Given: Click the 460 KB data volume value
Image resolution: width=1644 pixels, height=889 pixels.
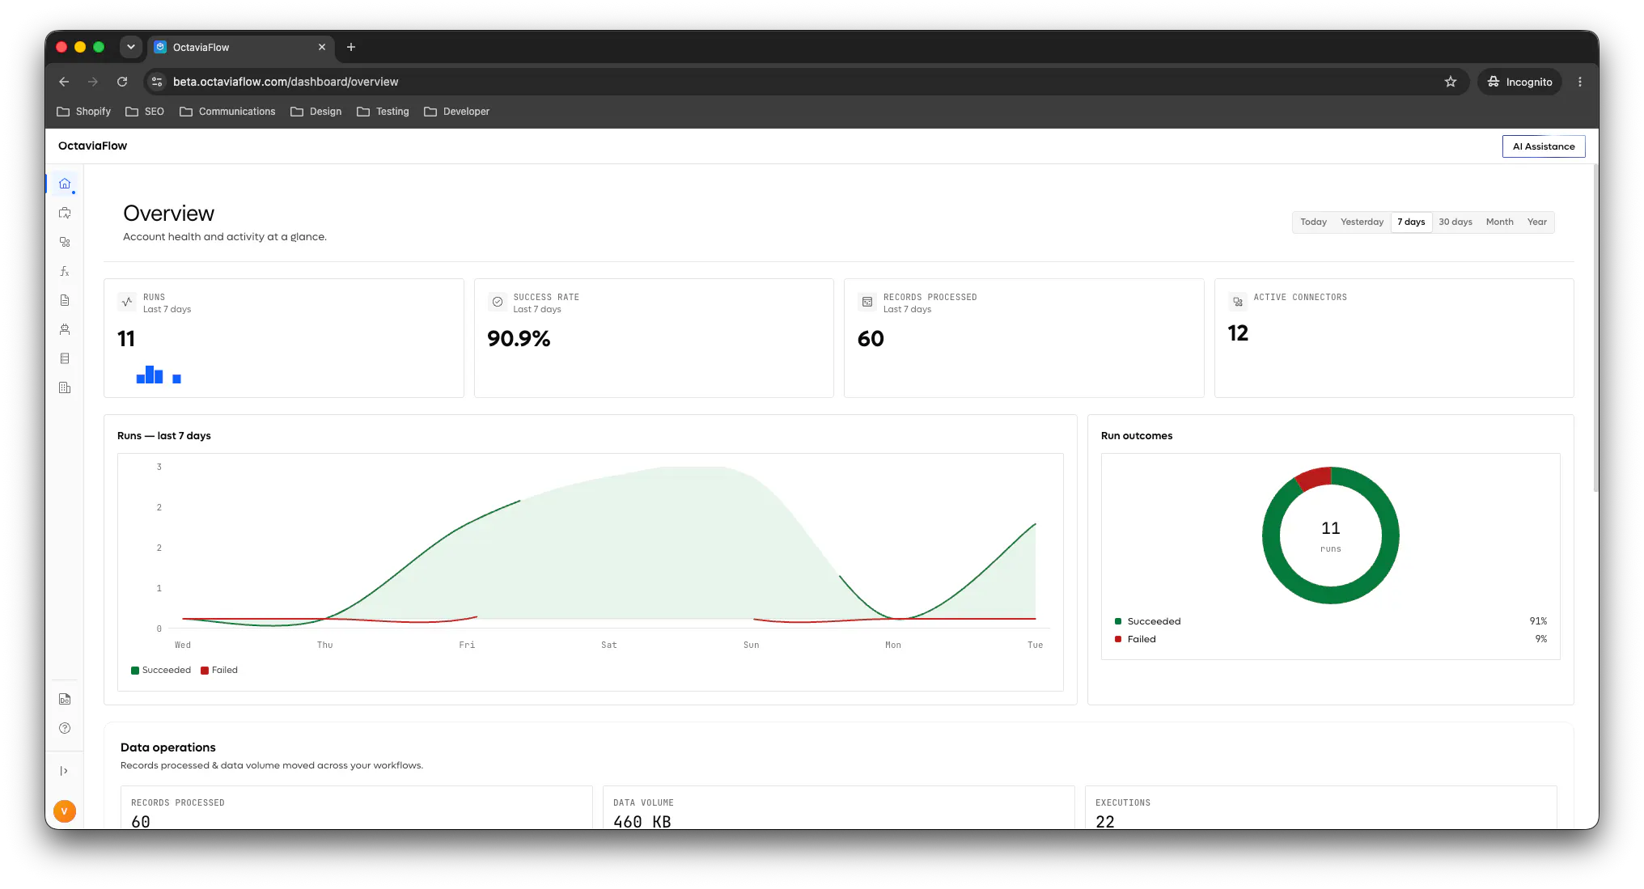Looking at the screenshot, I should pos(642,821).
